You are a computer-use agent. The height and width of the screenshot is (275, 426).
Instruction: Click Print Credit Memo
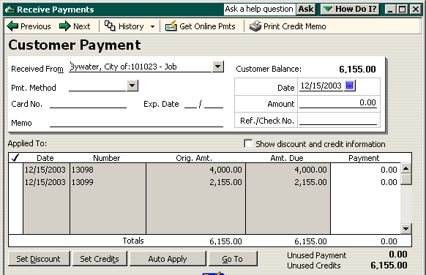pos(288,26)
